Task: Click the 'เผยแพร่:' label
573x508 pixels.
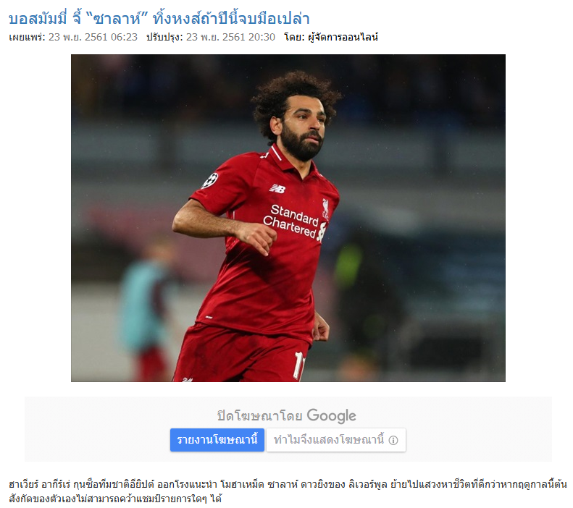Action: pos(27,37)
